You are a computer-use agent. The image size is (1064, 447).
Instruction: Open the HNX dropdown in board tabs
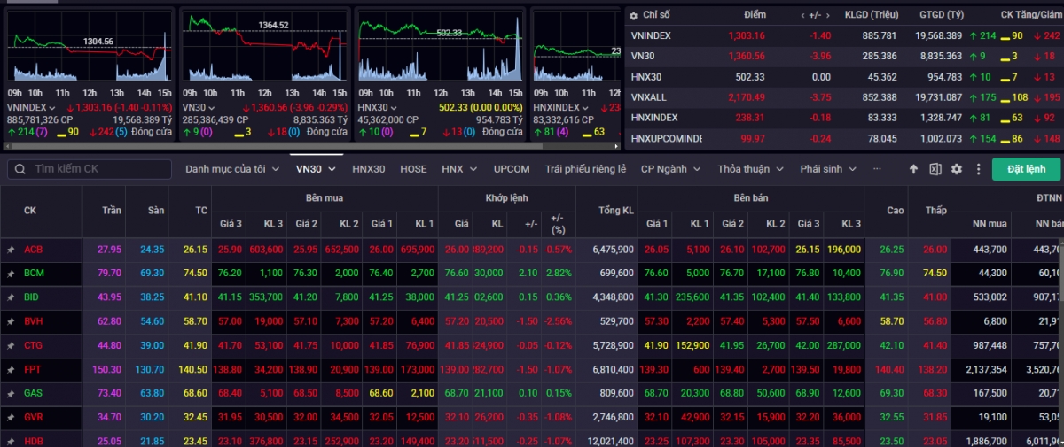pyautogui.click(x=459, y=169)
